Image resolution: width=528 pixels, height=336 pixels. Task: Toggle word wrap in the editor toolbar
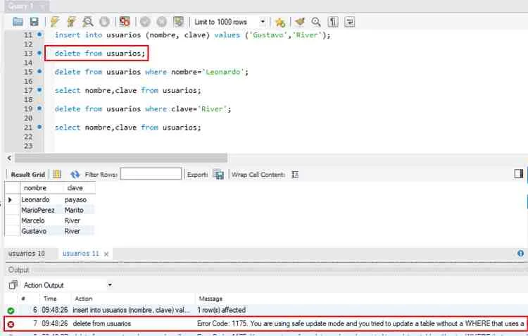pos(350,22)
